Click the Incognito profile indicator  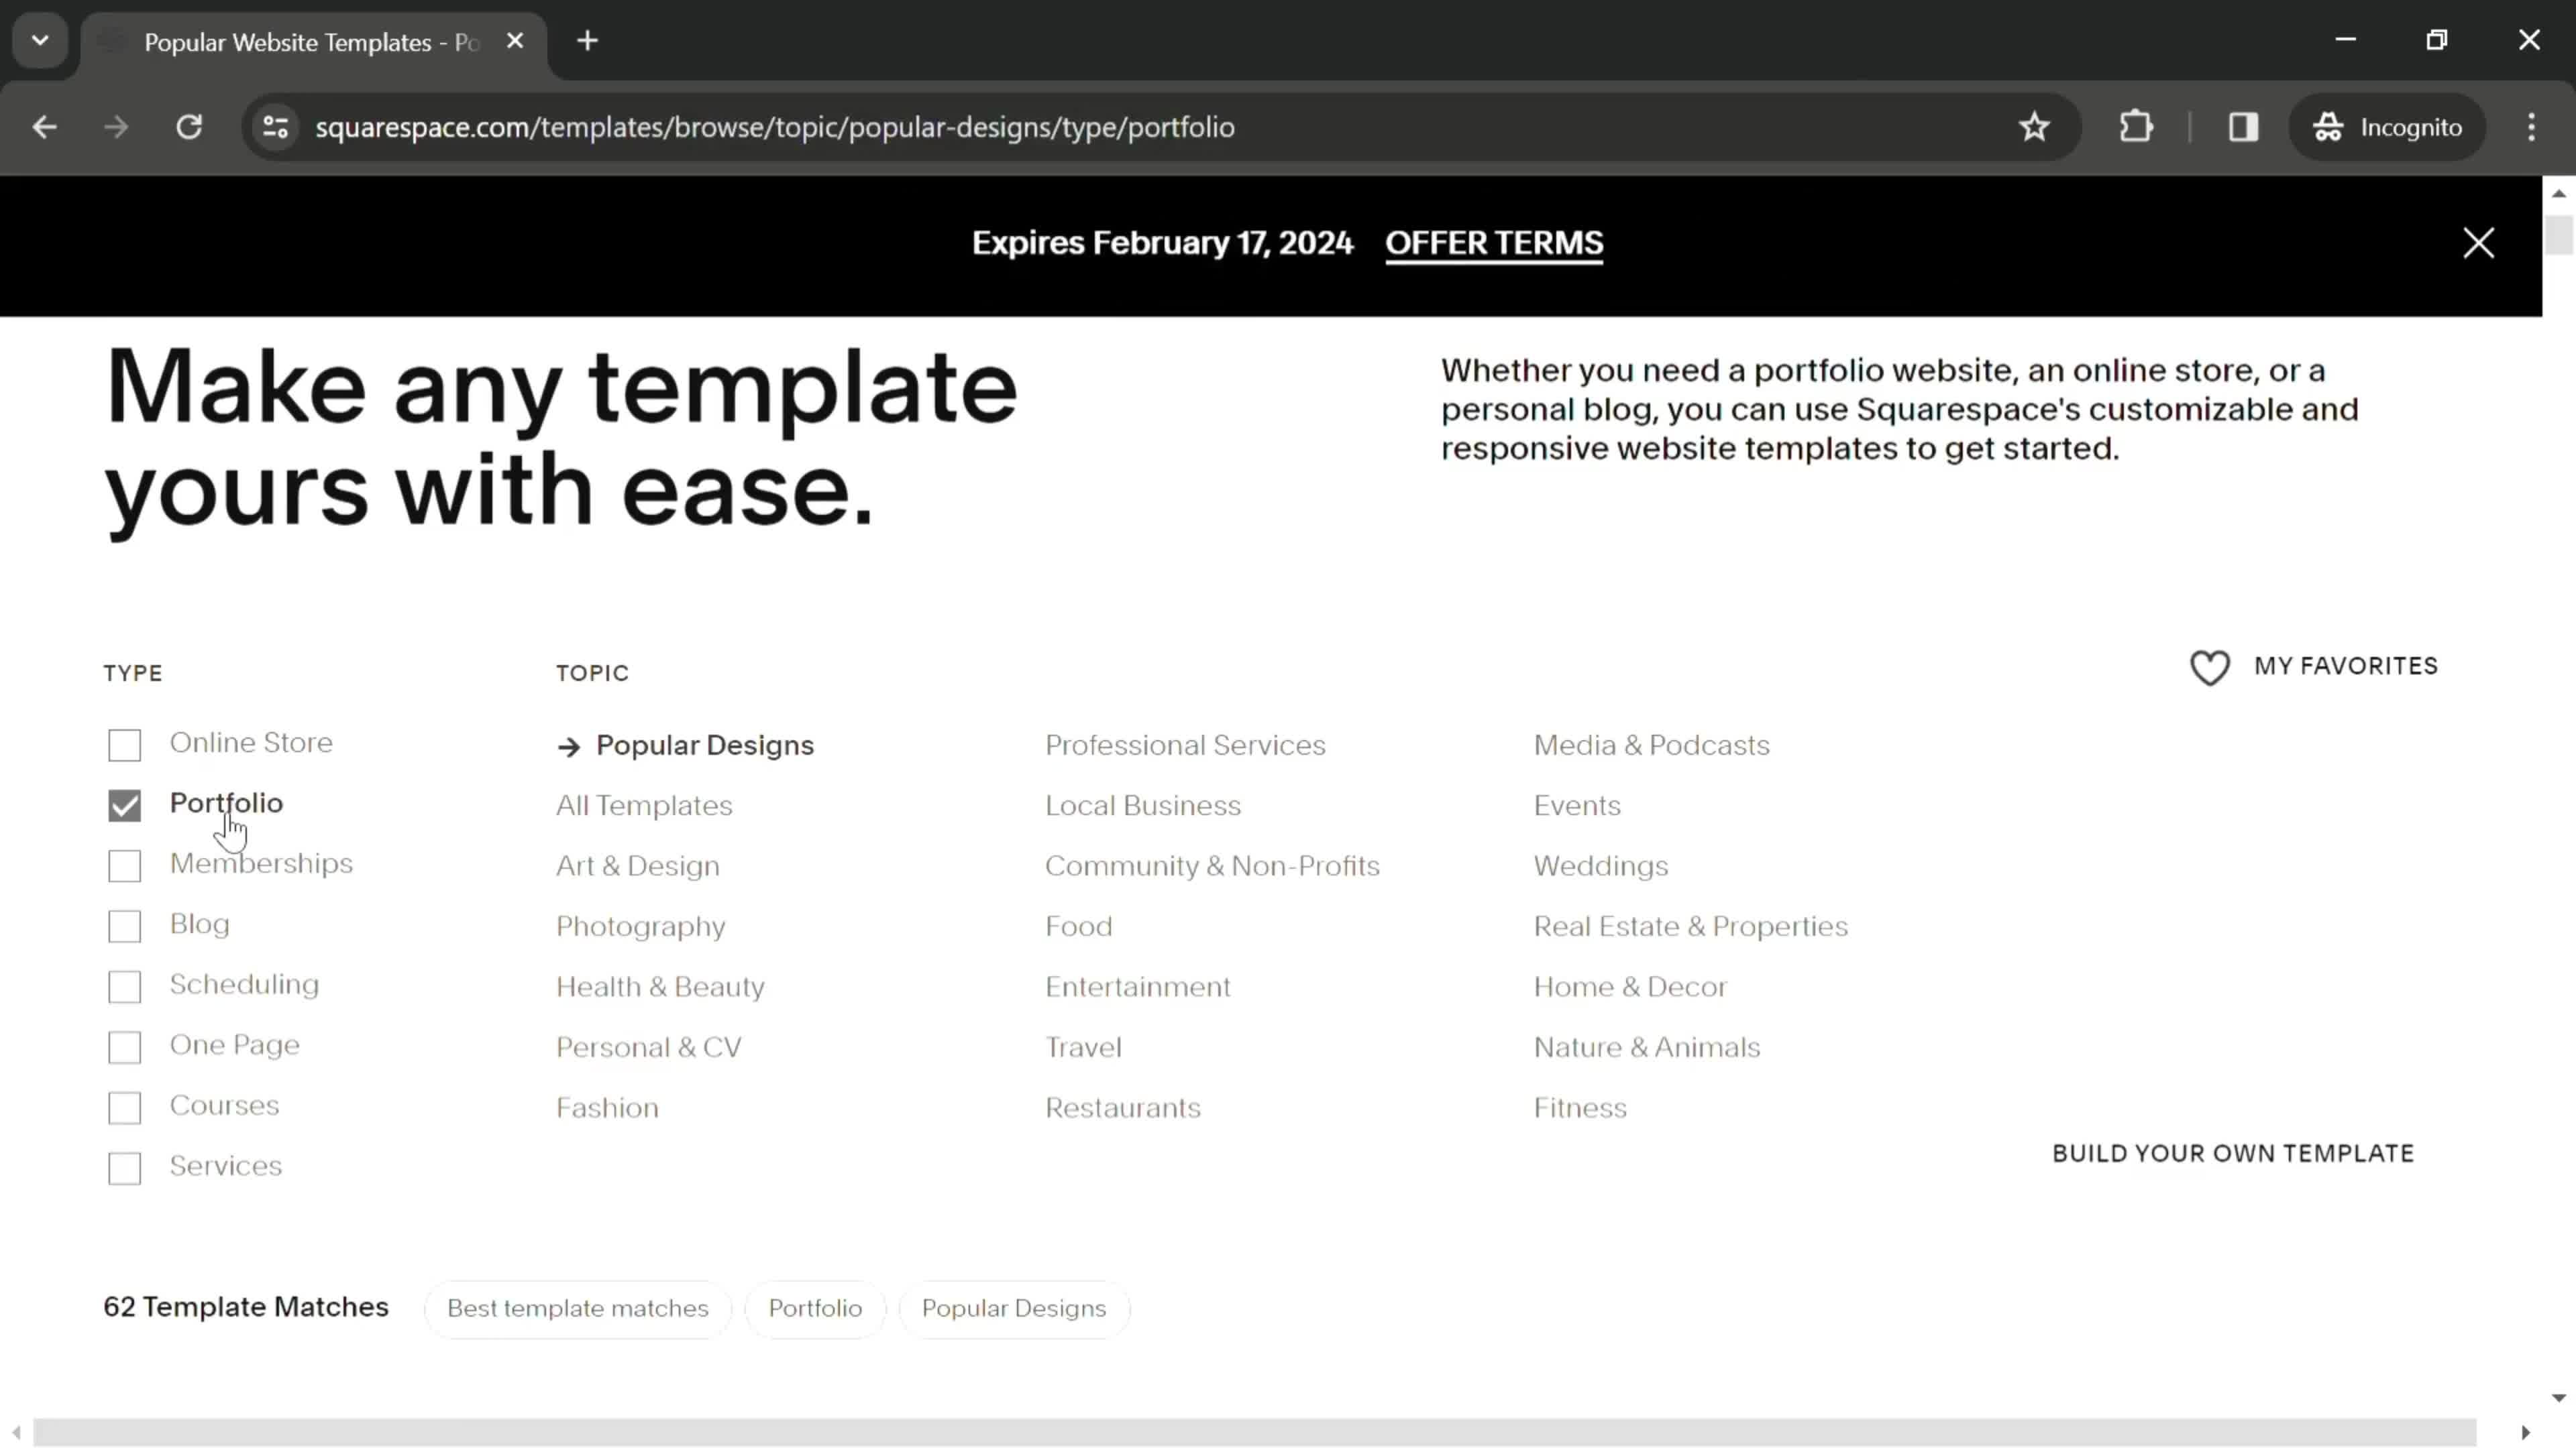pyautogui.click(x=2387, y=127)
